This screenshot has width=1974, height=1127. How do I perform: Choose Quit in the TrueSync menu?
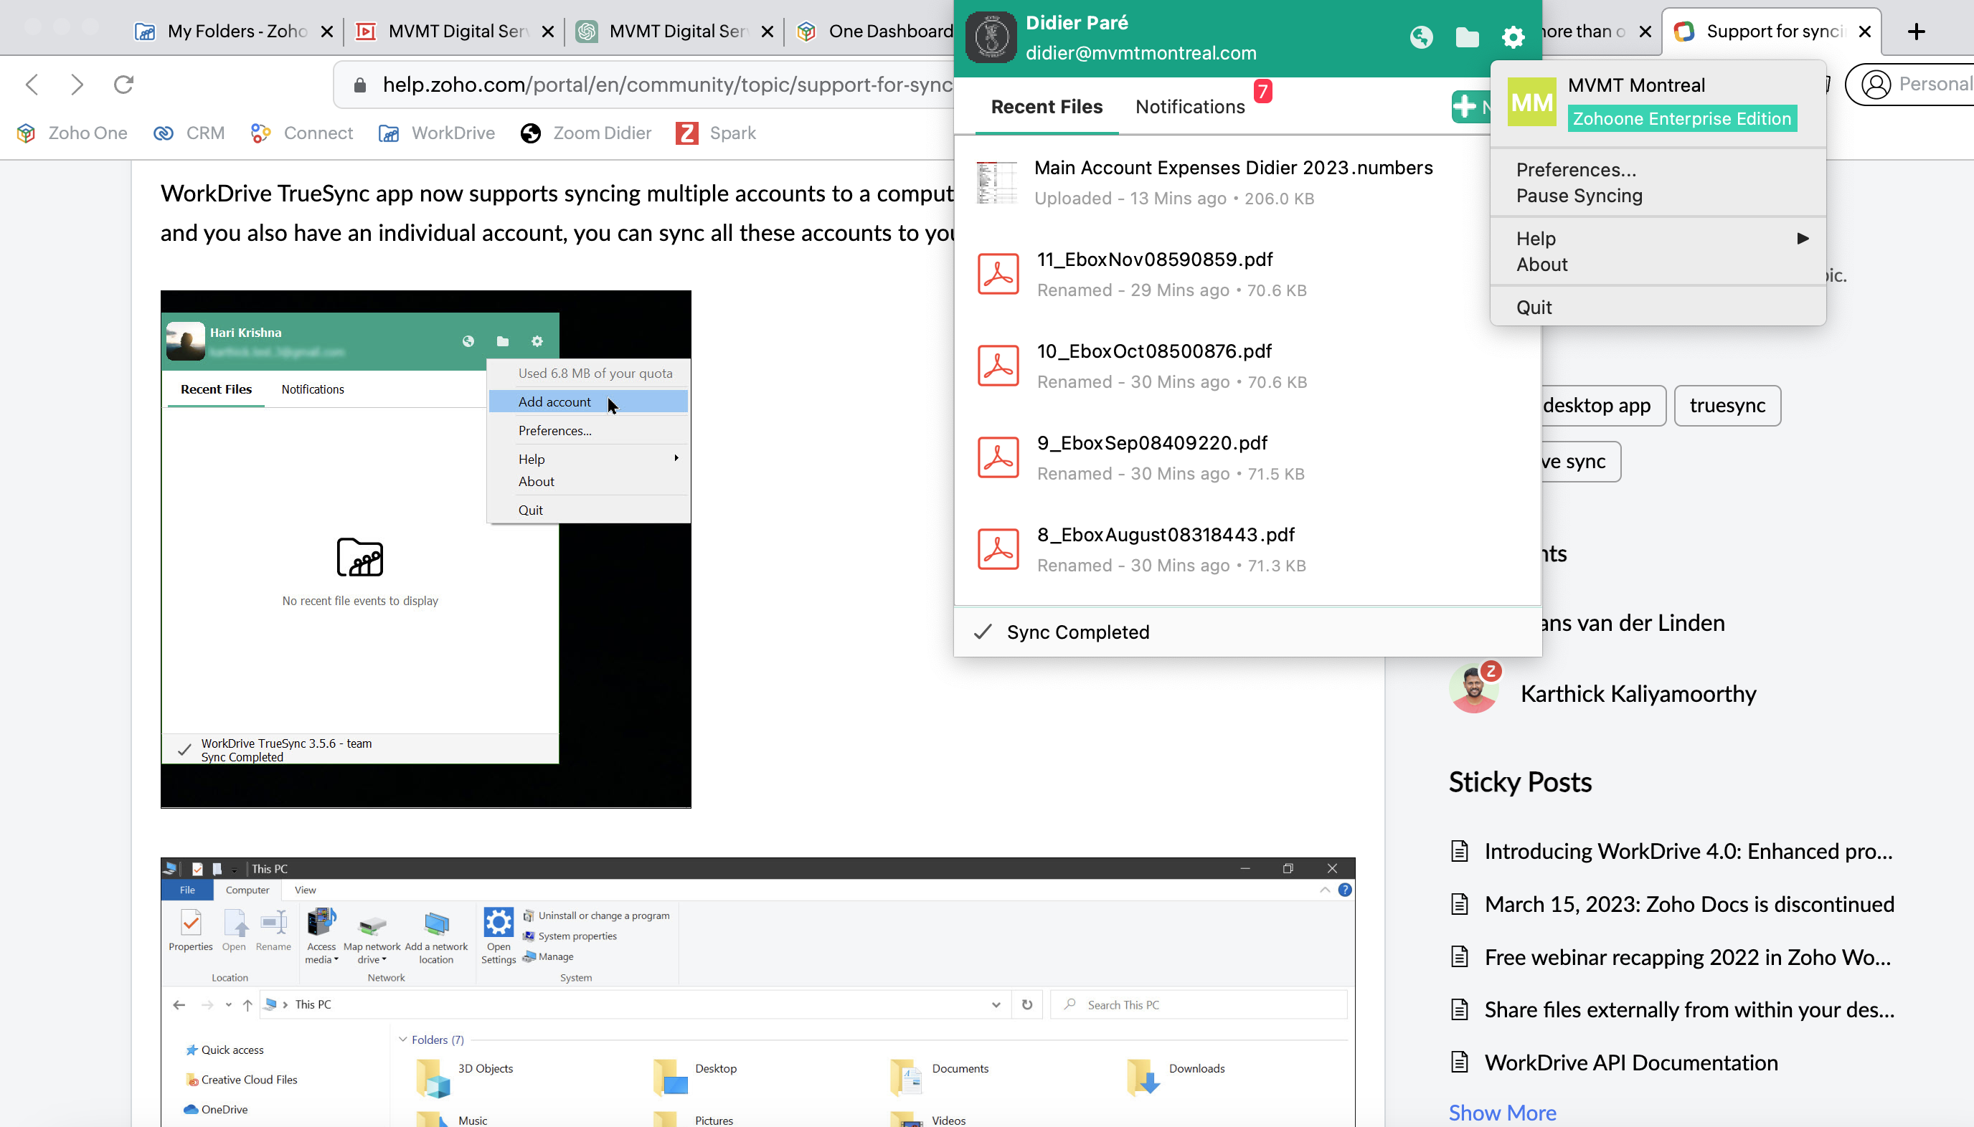1534,308
